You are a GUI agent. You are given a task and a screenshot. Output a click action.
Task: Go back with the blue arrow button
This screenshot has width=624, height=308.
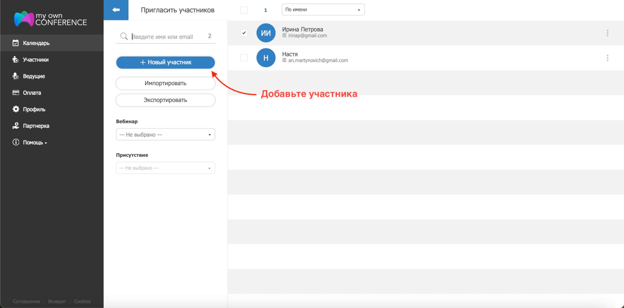[116, 10]
